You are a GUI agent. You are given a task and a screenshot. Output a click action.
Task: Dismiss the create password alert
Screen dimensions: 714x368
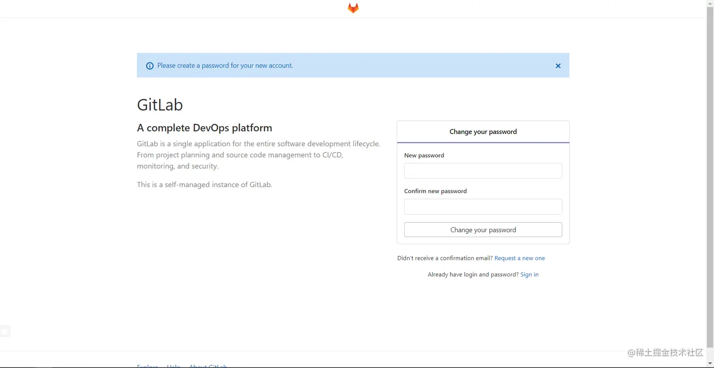click(558, 66)
